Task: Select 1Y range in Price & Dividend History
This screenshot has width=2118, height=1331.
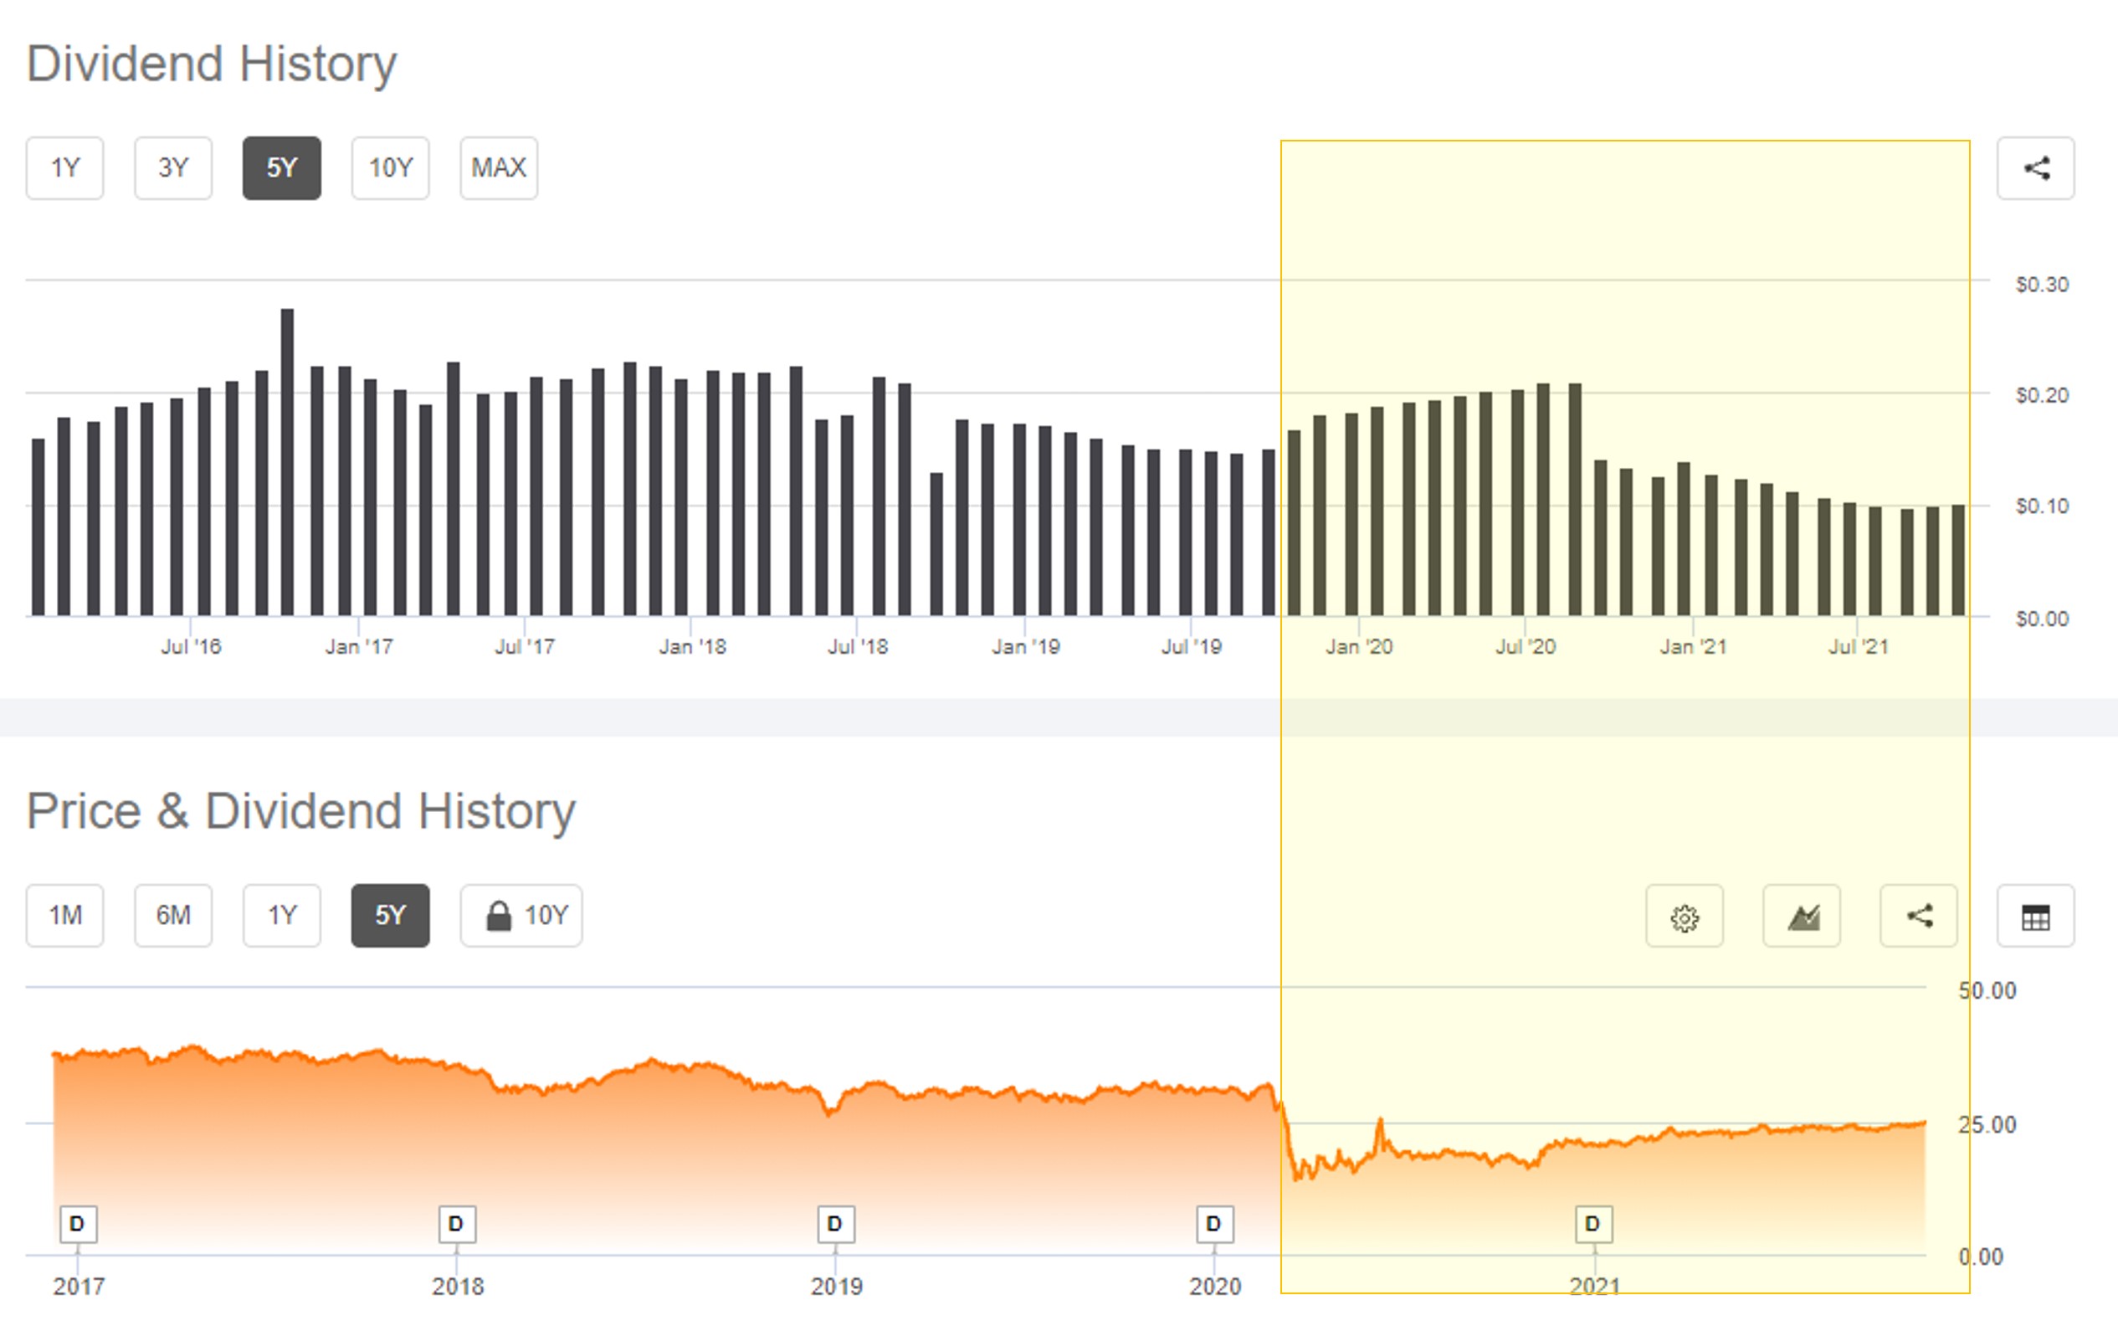Action: pos(281,916)
